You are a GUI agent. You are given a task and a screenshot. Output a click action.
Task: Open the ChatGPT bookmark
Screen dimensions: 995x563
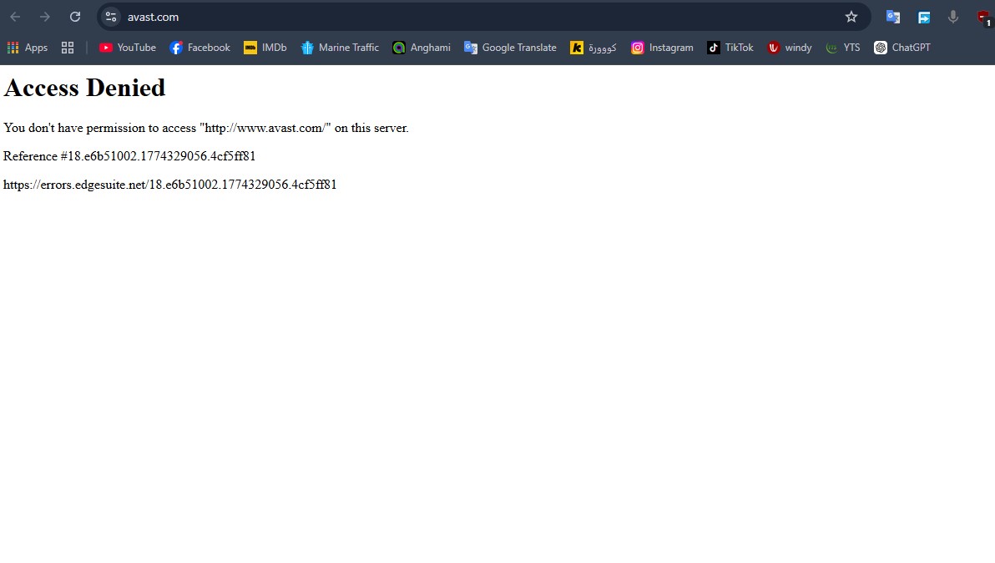tap(902, 48)
